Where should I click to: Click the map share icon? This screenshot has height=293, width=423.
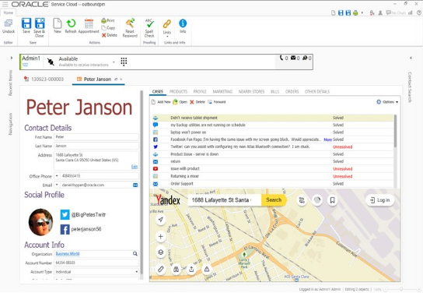point(191,269)
